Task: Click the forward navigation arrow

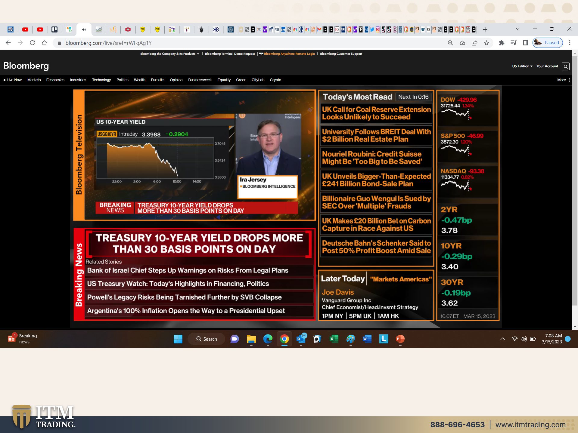Action: [20, 43]
